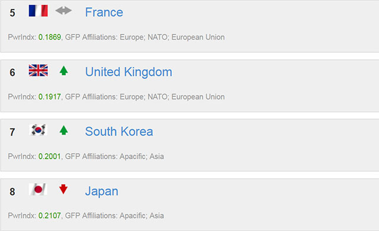Click France's GFP Affiliations text
This screenshot has height=231, width=379.
(x=144, y=37)
